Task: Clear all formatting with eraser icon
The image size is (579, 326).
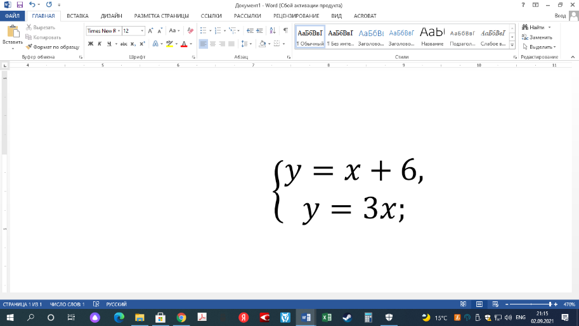Action: (190, 30)
